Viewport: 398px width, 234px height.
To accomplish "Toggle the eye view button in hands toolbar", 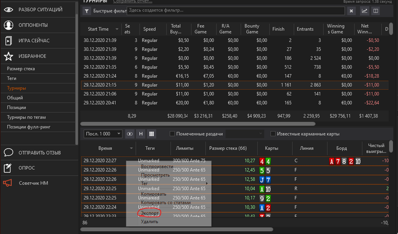I will (130, 133).
